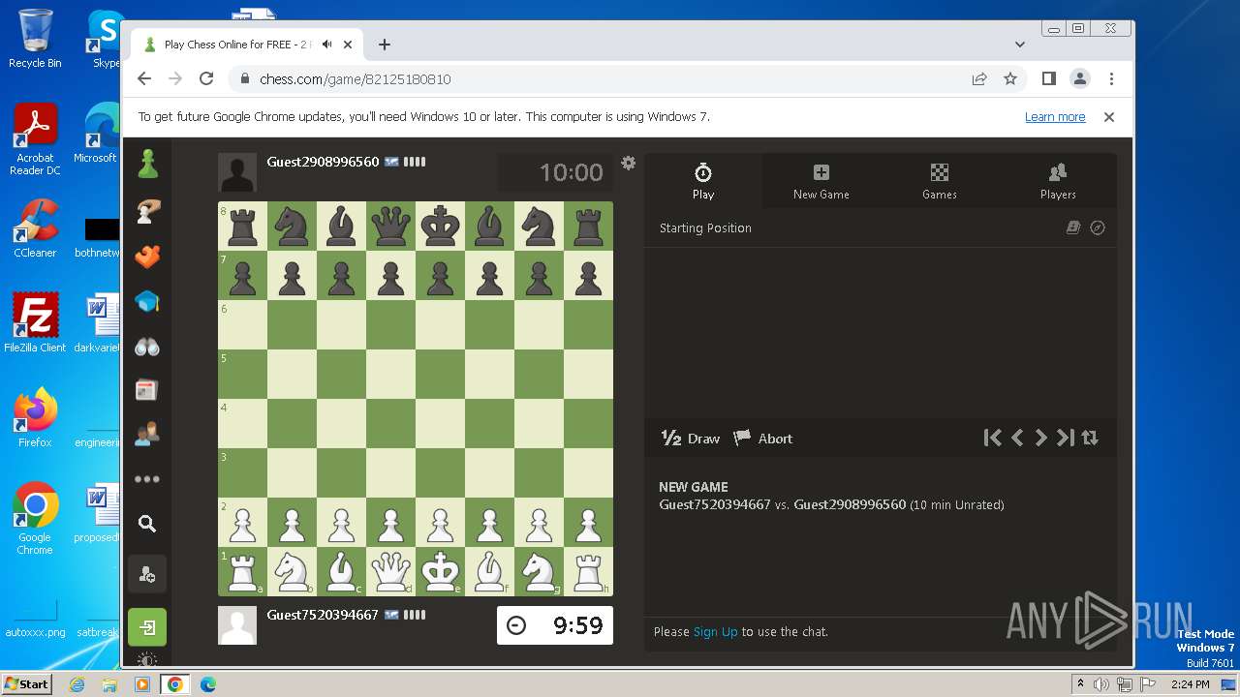Switch to the Games tab
Image resolution: width=1240 pixels, height=697 pixels.
[x=940, y=181]
